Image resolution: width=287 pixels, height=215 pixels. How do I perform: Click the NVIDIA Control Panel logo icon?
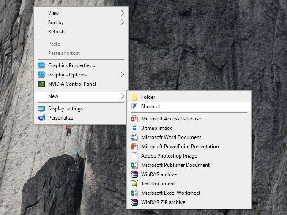(x=41, y=84)
